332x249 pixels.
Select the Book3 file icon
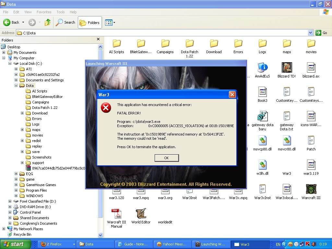(263, 92)
